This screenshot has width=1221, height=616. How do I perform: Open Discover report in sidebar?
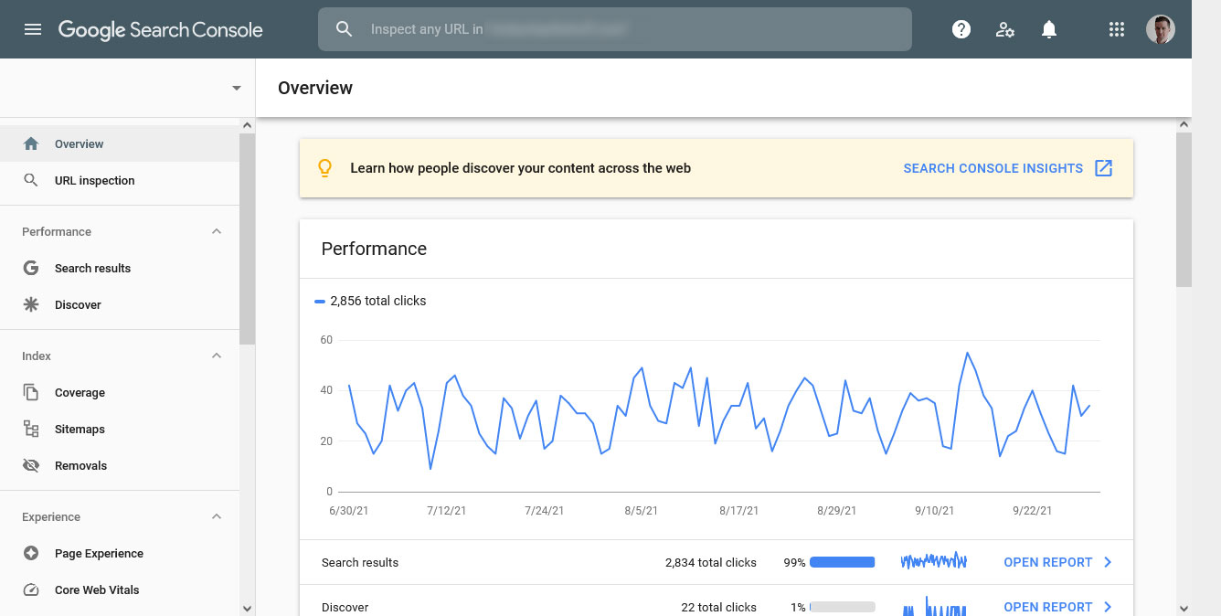click(120, 304)
